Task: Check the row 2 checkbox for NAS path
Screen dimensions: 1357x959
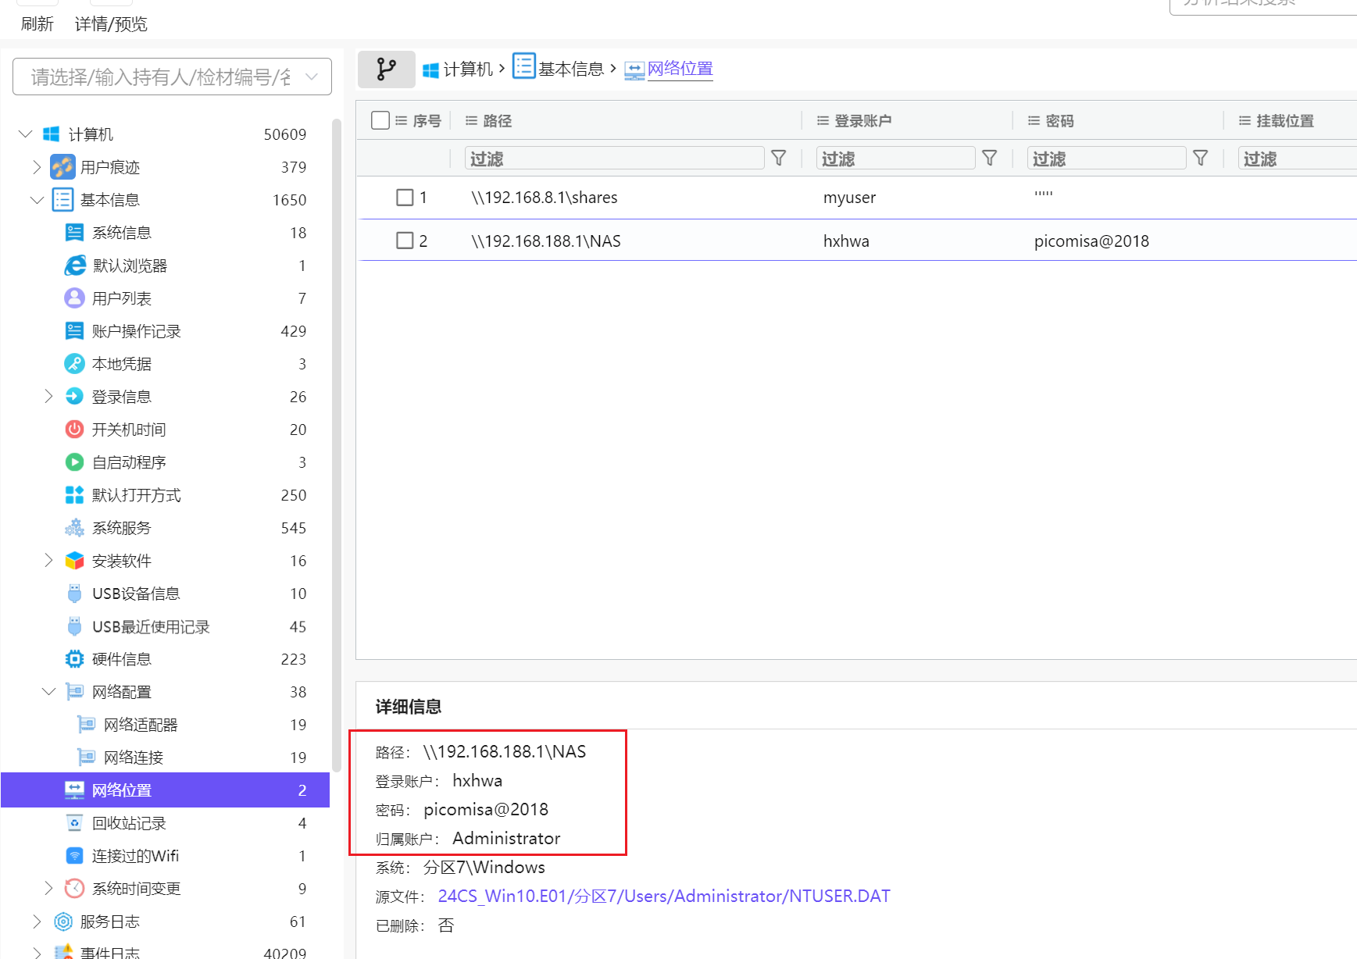Action: [405, 241]
